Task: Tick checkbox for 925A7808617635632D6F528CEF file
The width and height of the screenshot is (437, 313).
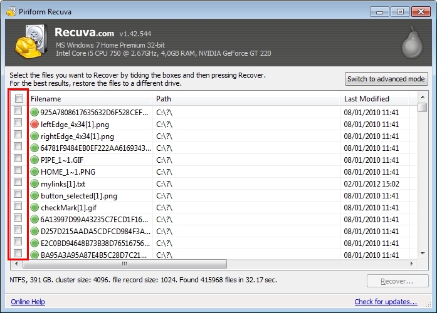Action: (x=18, y=110)
